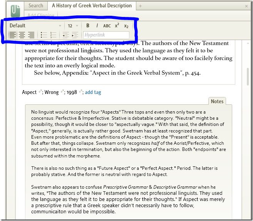
Task: Center align the text
Action: [x=22, y=35]
